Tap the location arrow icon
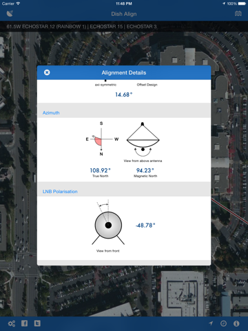Viewport: 248px width, 331px height. tap(211, 323)
